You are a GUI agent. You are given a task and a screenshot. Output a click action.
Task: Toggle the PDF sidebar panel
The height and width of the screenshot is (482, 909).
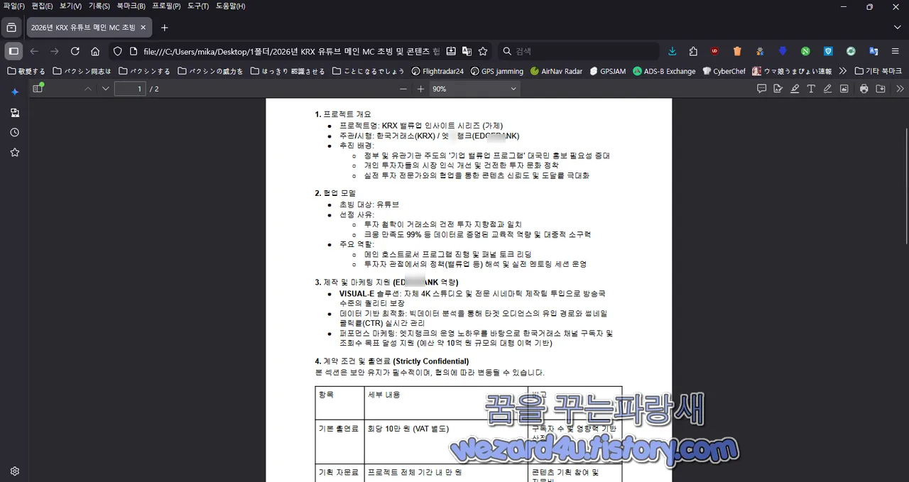point(38,88)
